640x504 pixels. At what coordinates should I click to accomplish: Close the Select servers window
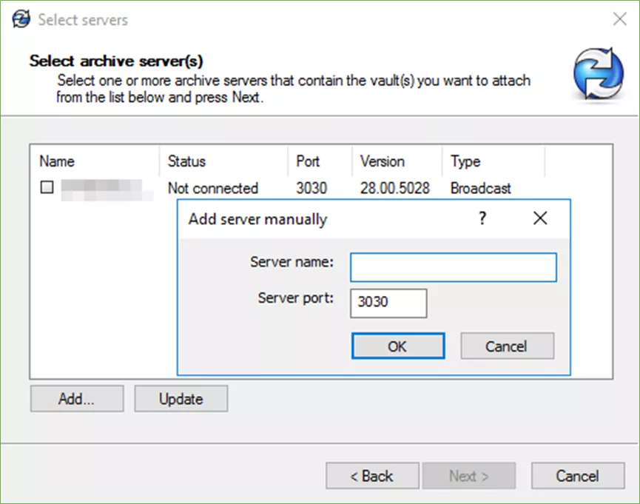click(x=620, y=19)
